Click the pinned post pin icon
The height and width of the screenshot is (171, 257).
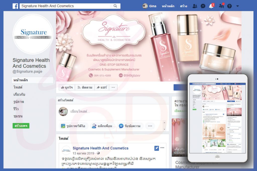[157, 148]
